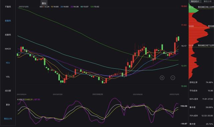214x127 pixels.
Task: Click the MA30 value 14.38 label
Action: [x=74, y=7]
